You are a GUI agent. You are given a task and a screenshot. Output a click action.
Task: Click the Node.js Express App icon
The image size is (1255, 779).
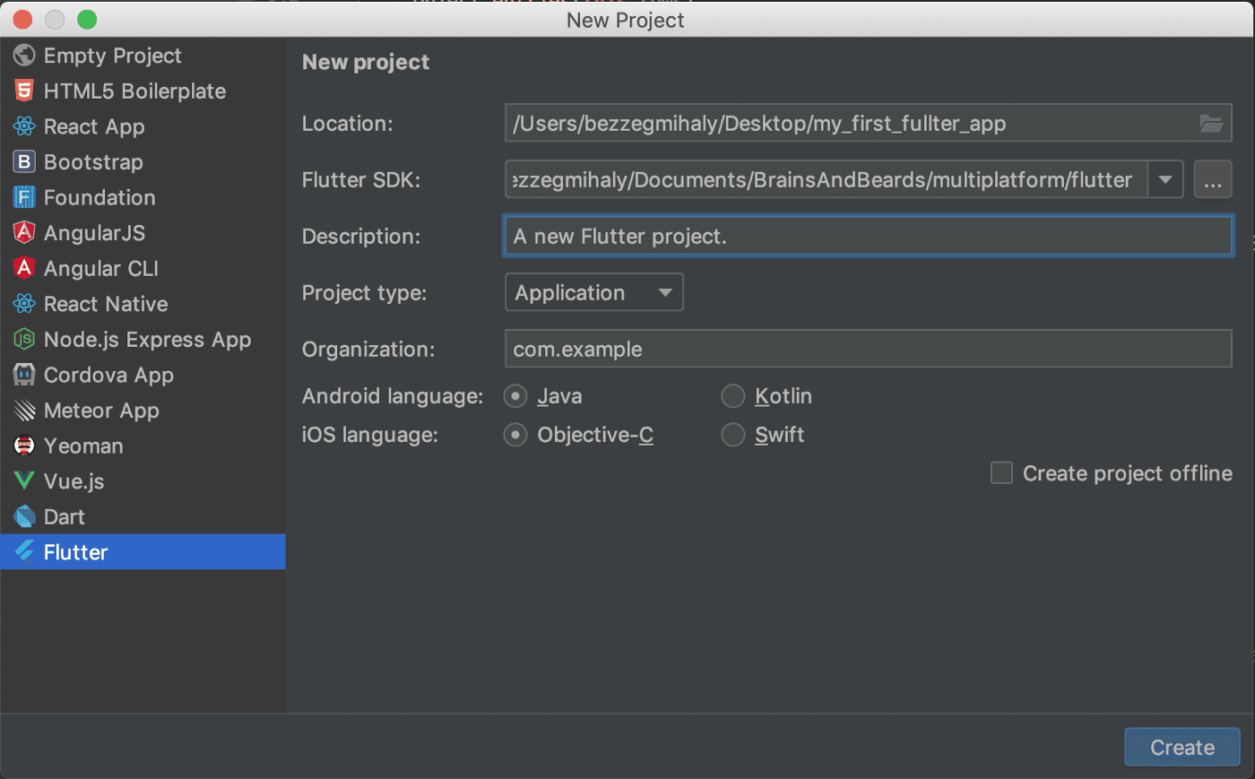click(x=24, y=340)
